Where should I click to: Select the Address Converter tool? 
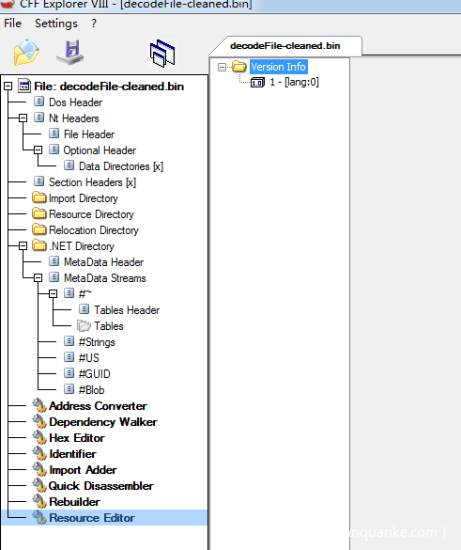point(98,406)
